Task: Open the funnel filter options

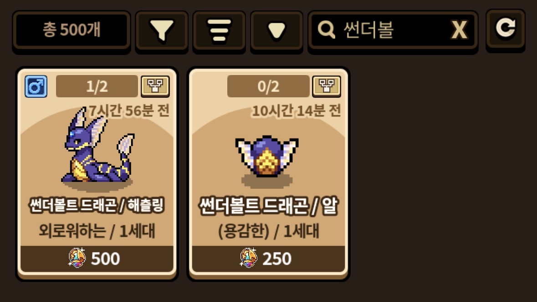Action: pos(162,31)
